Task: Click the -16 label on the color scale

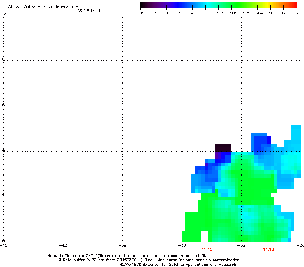Action: click(x=140, y=13)
